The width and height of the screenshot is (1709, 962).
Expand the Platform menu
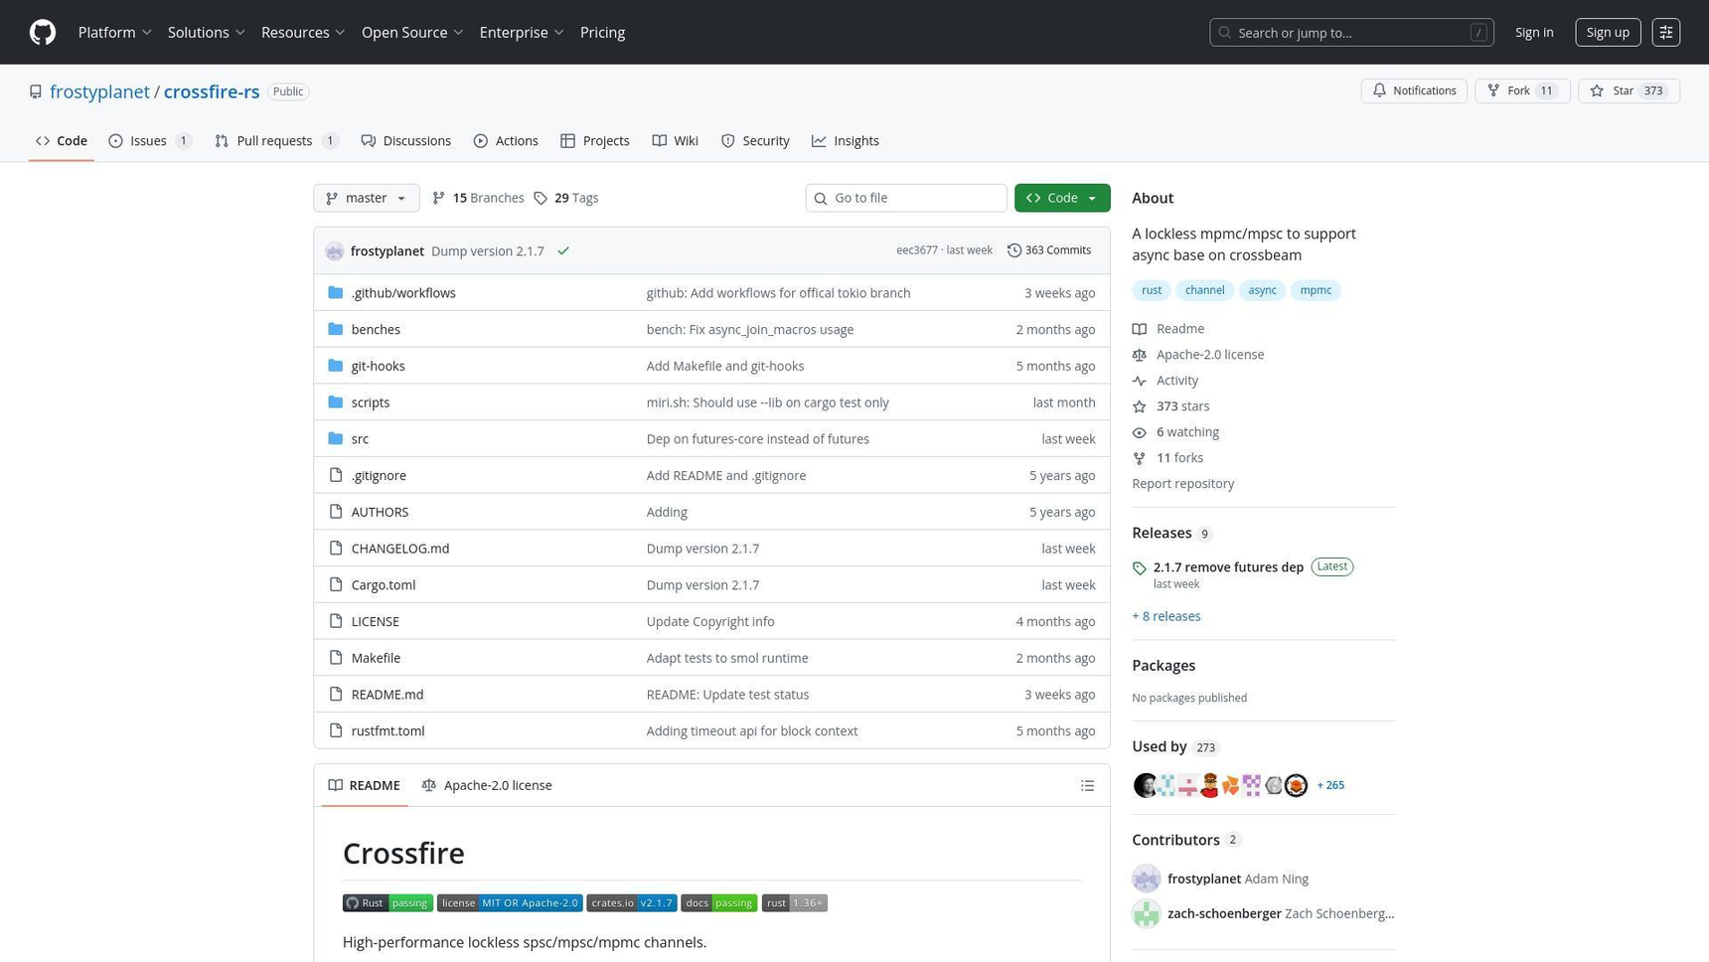coord(115,32)
